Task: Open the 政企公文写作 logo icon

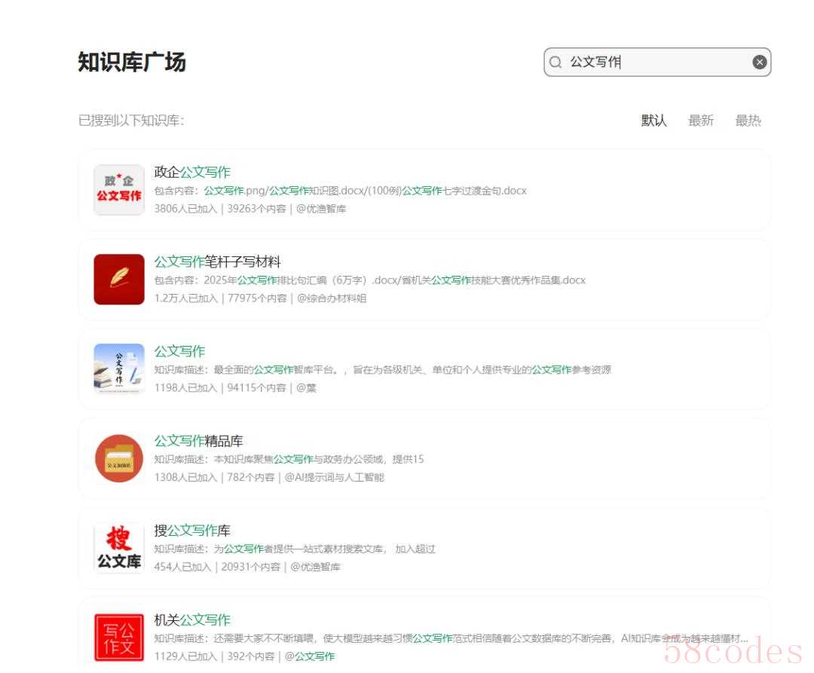Action: click(x=119, y=190)
